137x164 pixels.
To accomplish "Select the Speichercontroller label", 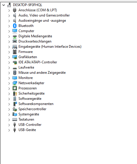I will pos(32,109).
